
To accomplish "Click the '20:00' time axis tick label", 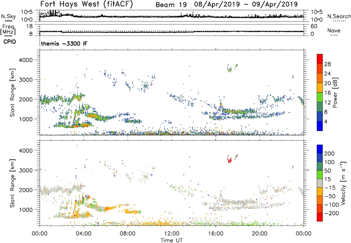I will tap(259, 234).
